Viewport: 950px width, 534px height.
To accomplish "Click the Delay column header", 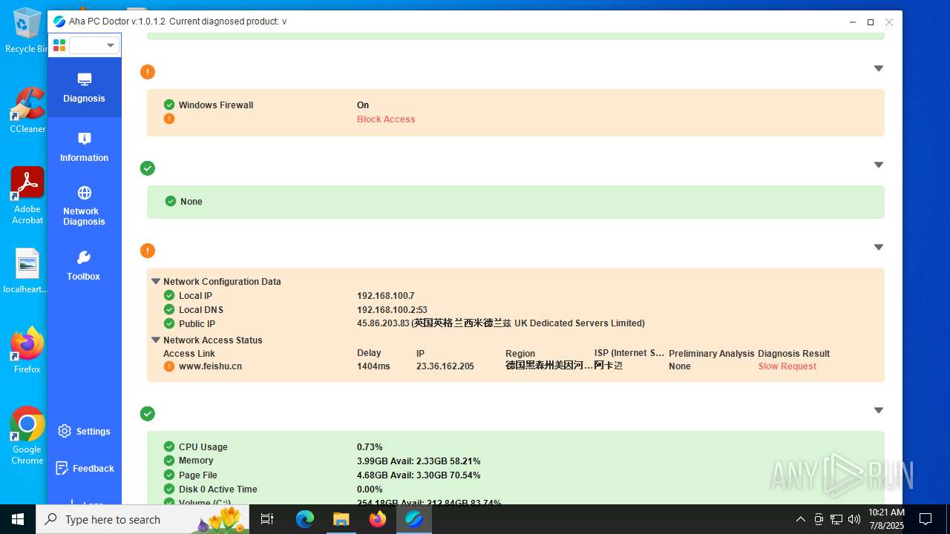I will click(x=369, y=353).
